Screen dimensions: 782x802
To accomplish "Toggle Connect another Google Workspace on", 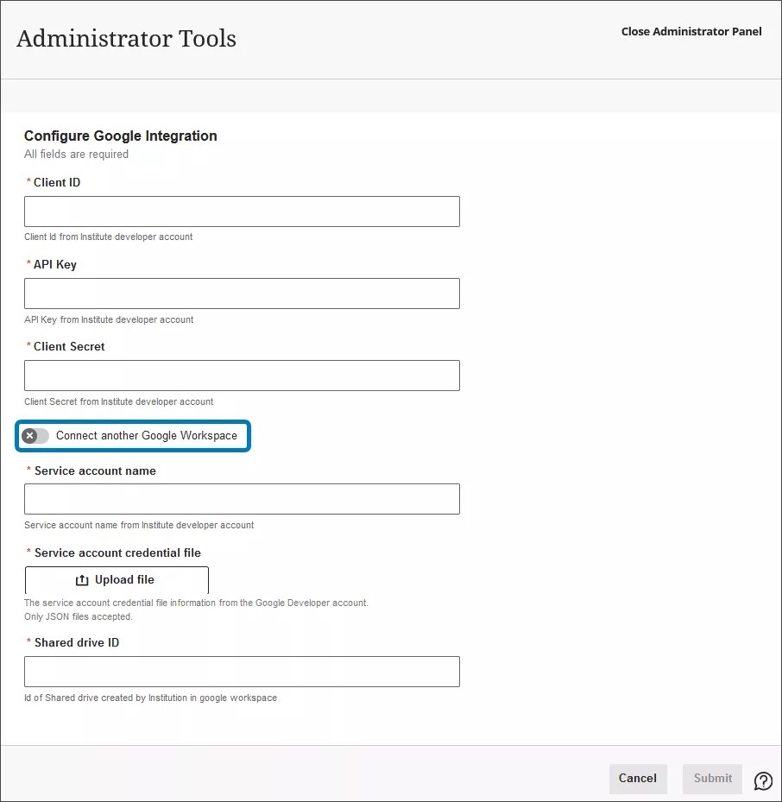I will coord(35,435).
